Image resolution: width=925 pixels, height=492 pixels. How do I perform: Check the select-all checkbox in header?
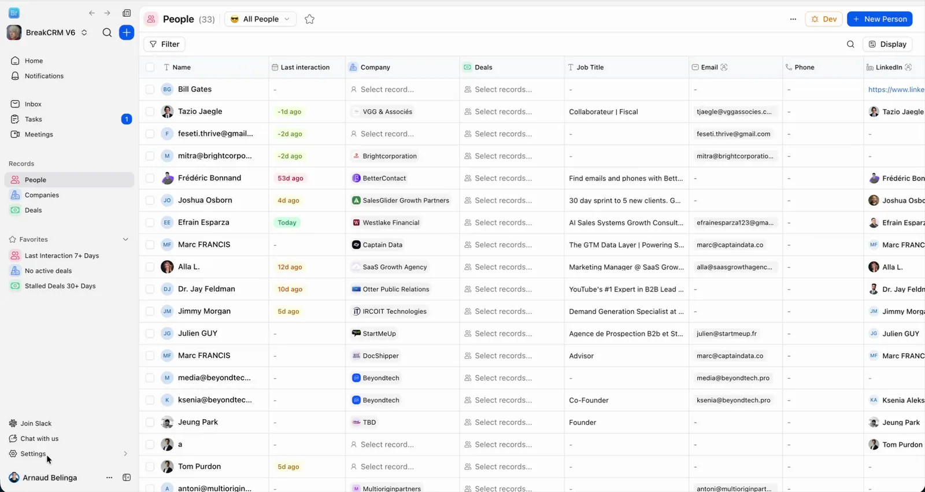coord(150,68)
